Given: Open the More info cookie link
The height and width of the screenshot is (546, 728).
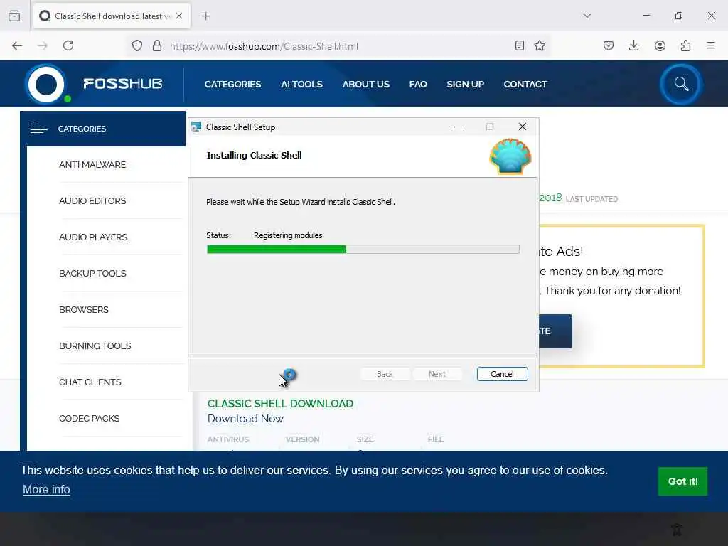Looking at the screenshot, I should [x=46, y=489].
